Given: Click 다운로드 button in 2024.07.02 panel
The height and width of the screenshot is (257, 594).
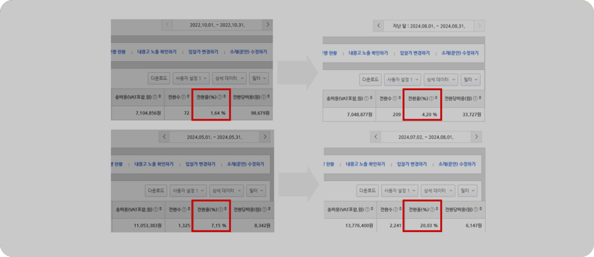Looking at the screenshot, I should tap(368, 191).
